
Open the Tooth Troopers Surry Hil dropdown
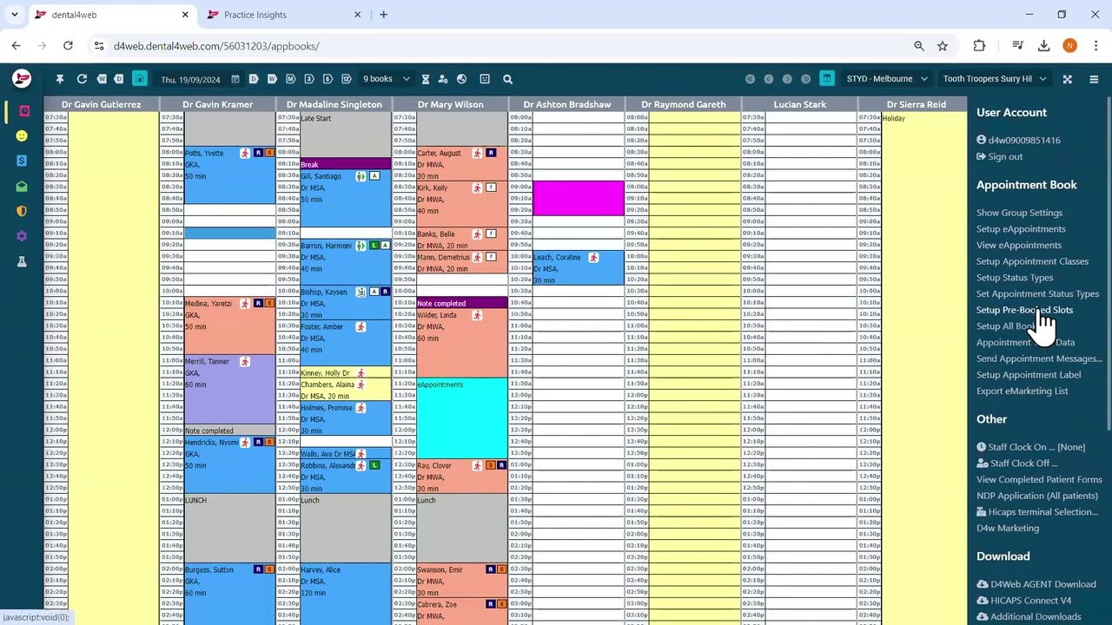(995, 79)
